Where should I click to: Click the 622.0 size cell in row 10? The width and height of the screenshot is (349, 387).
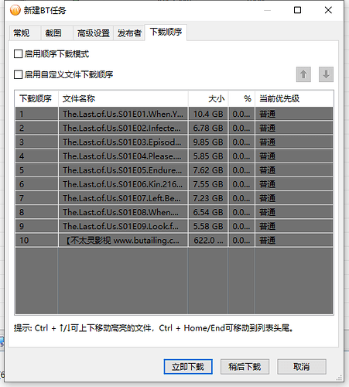coord(208,240)
